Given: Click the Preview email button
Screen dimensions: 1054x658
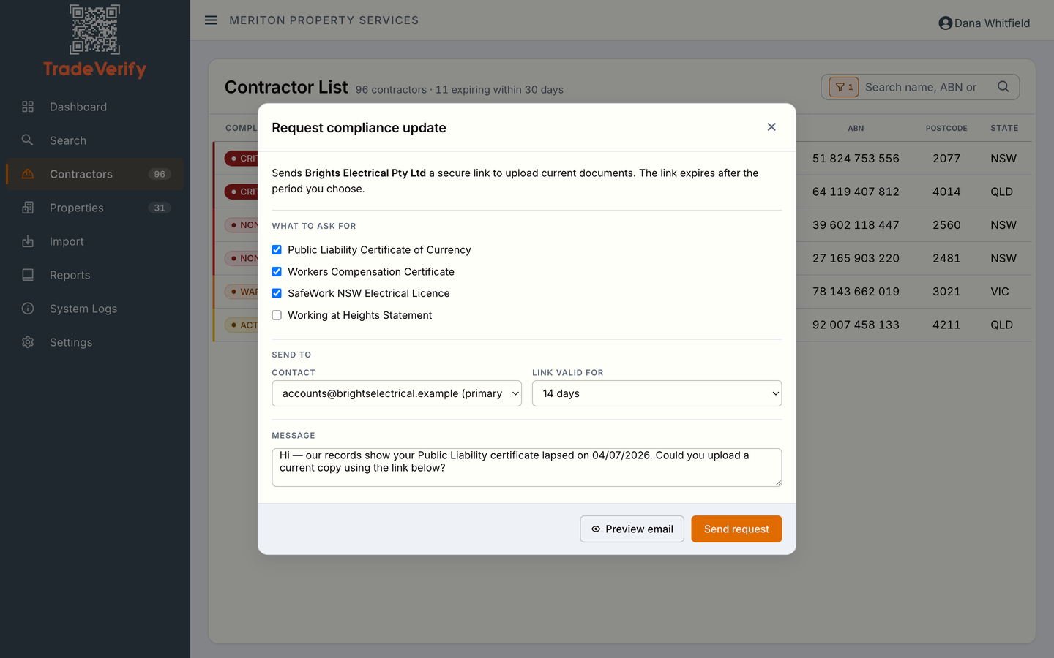Looking at the screenshot, I should tap(632, 529).
